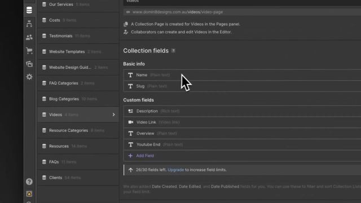This screenshot has width=361, height=203.
Task: Click the Collection fields help badge
Action: (173, 51)
